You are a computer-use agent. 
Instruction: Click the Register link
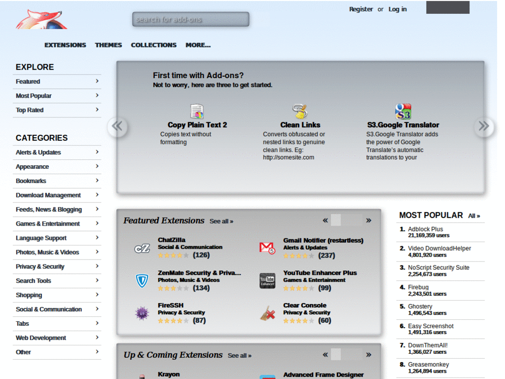pos(361,9)
